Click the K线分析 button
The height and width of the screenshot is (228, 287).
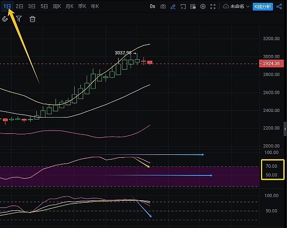click(262, 7)
